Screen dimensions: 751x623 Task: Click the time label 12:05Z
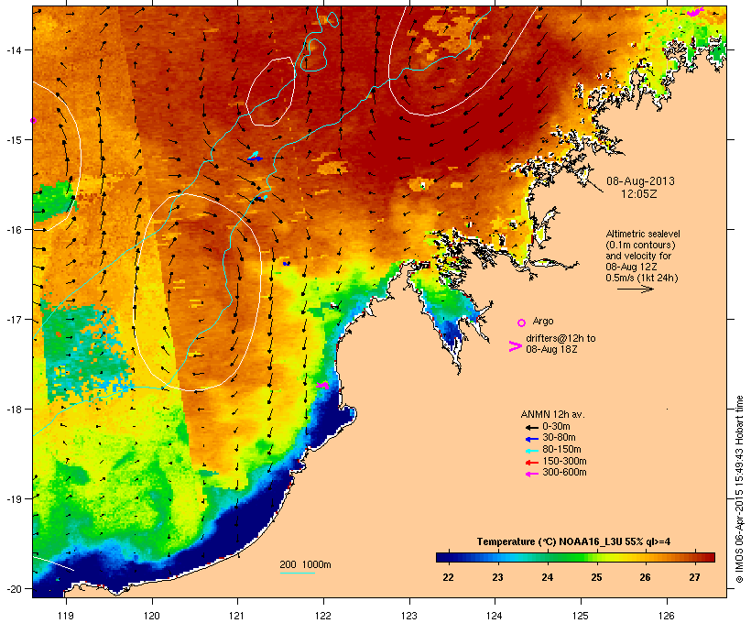pos(639,194)
